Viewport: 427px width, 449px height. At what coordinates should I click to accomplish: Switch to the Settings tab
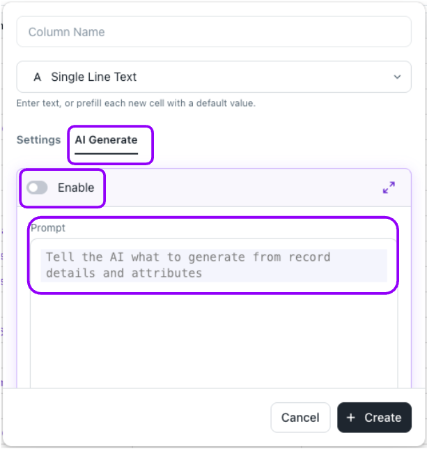(x=38, y=140)
